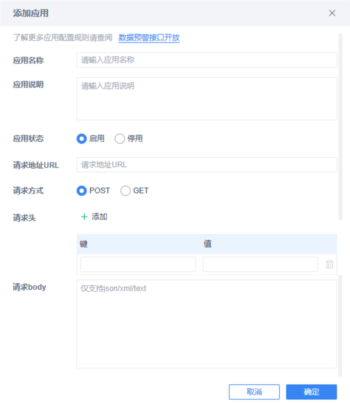
Task: Click the green plus icon beside 添加
Action: coord(84,217)
